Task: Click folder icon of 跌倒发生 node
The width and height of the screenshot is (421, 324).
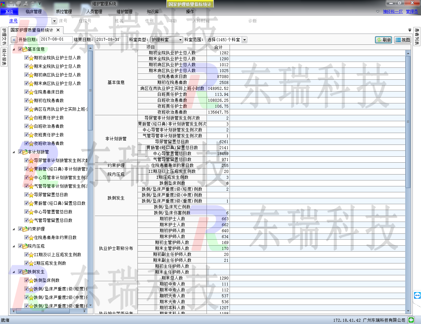Action: click(x=25, y=272)
